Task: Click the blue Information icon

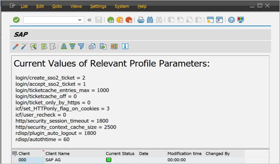Action: click(x=125, y=46)
